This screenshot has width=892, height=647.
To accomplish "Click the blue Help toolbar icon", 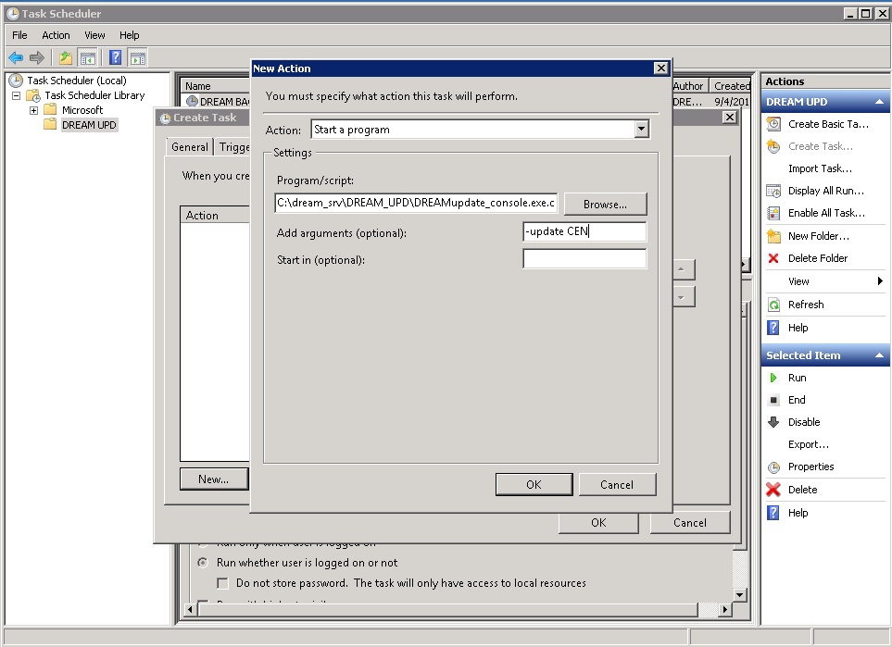I will (x=116, y=57).
